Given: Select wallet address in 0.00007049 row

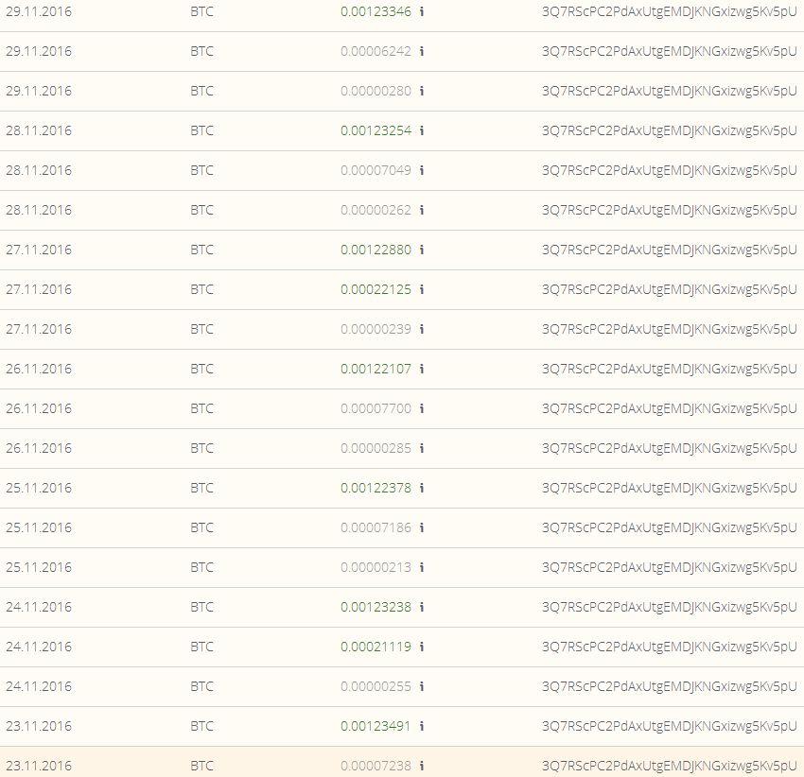Looking at the screenshot, I should click(669, 171).
